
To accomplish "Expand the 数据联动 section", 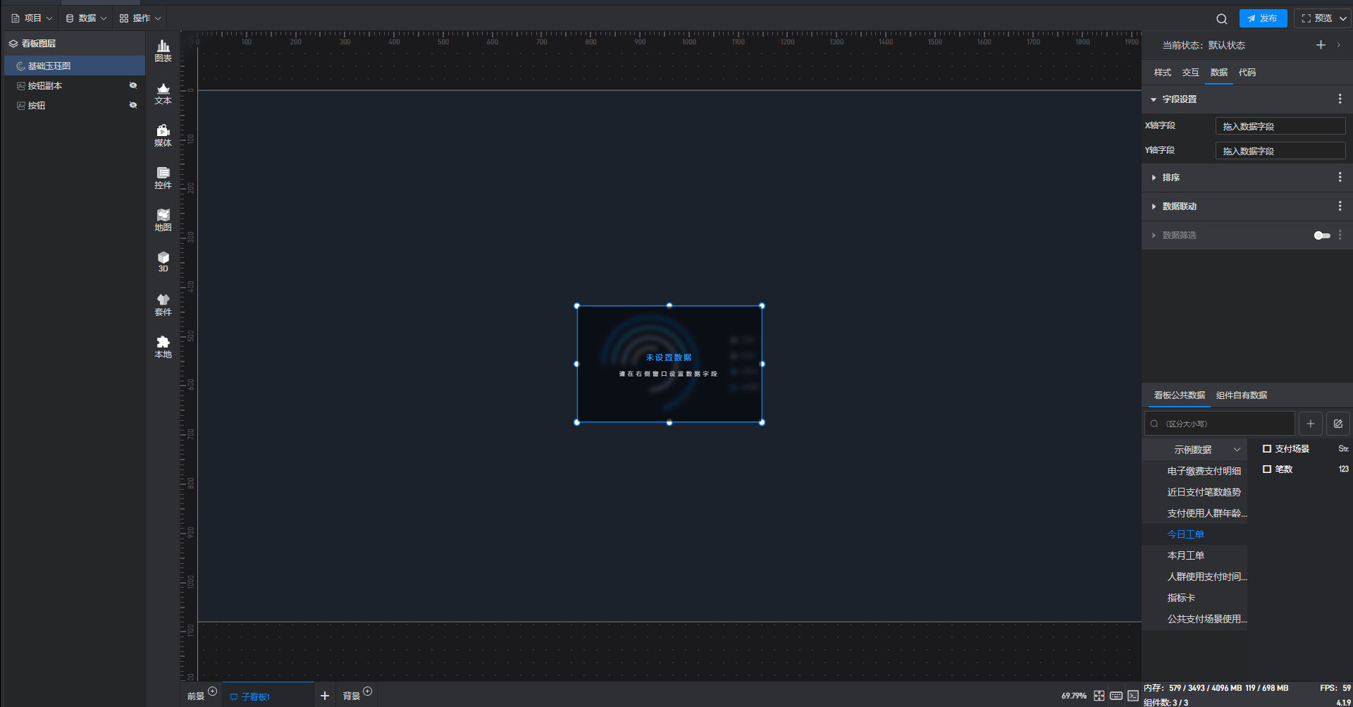I will click(1179, 207).
